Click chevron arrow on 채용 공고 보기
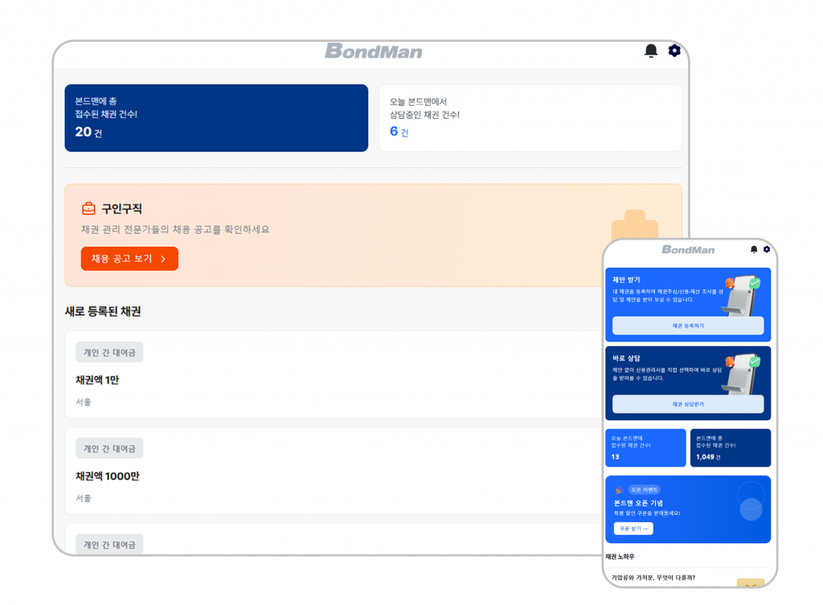Screen dimensions: 823x605 pos(163,259)
